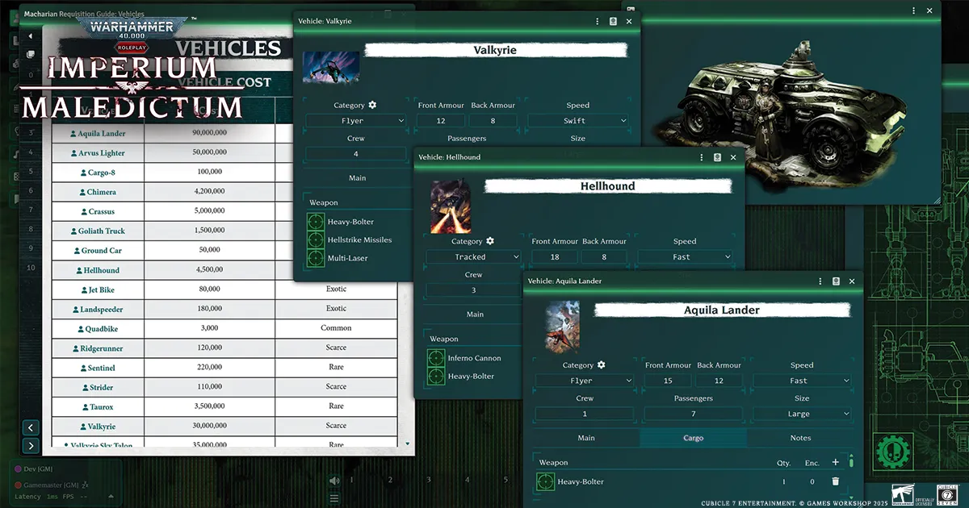Expand the players list caret near Latency
Image resolution: width=969 pixels, height=508 pixels.
(x=111, y=497)
